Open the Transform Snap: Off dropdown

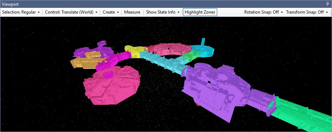(307, 12)
